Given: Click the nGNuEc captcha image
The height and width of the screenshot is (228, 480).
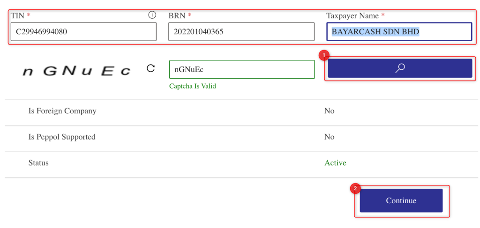Looking at the screenshot, I should [77, 71].
